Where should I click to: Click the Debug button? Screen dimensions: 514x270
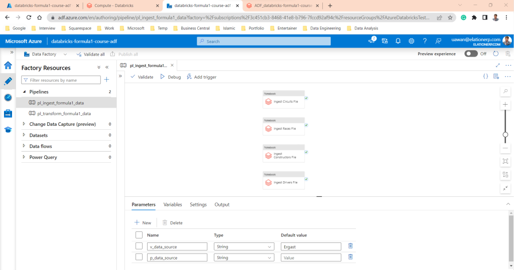tap(170, 77)
